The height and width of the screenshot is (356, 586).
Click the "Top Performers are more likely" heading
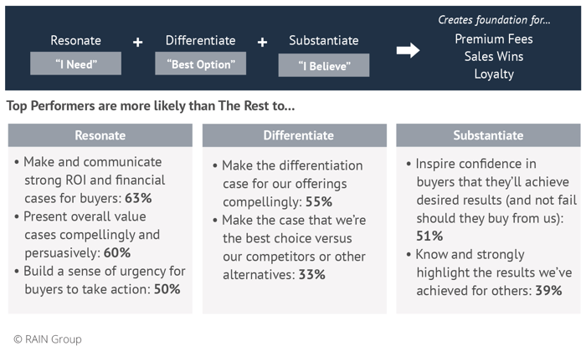click(151, 106)
